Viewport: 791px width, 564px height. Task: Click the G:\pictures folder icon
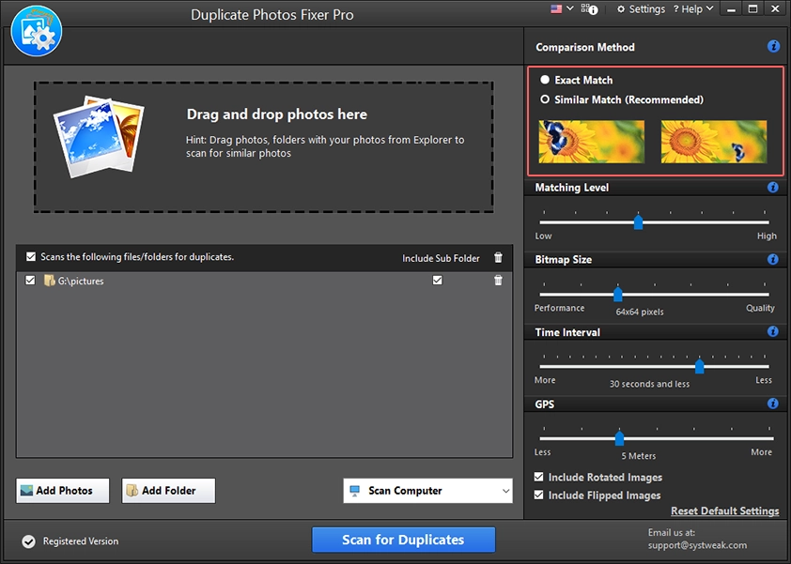coord(49,281)
